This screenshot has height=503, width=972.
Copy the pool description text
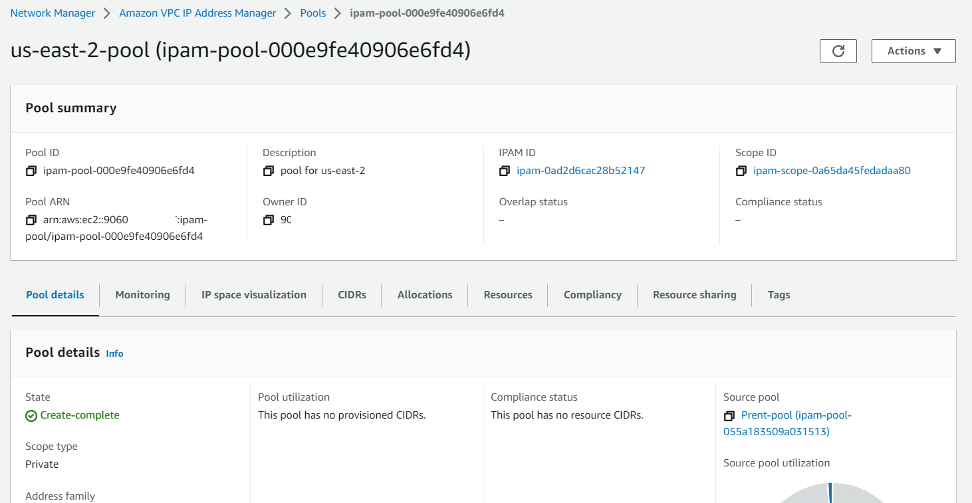269,171
